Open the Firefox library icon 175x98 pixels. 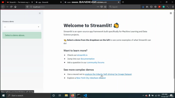(147, 7)
